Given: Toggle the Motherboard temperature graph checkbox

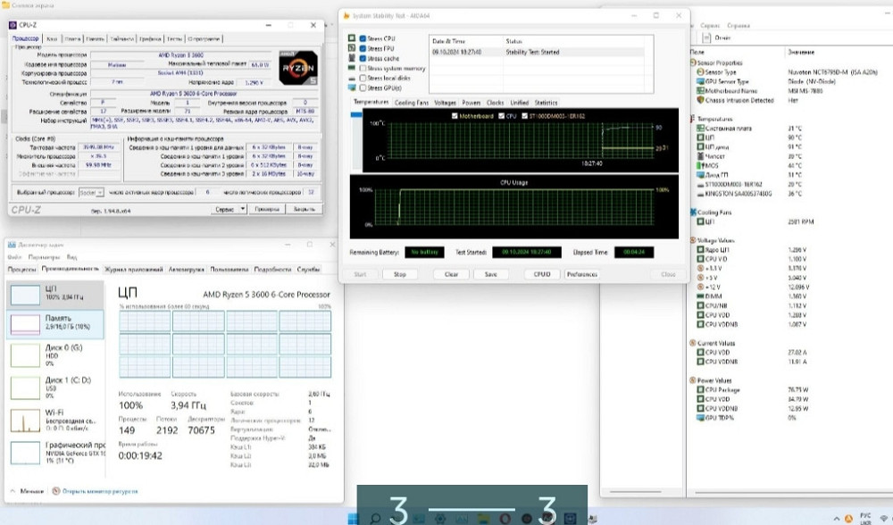Looking at the screenshot, I should pyautogui.click(x=455, y=116).
